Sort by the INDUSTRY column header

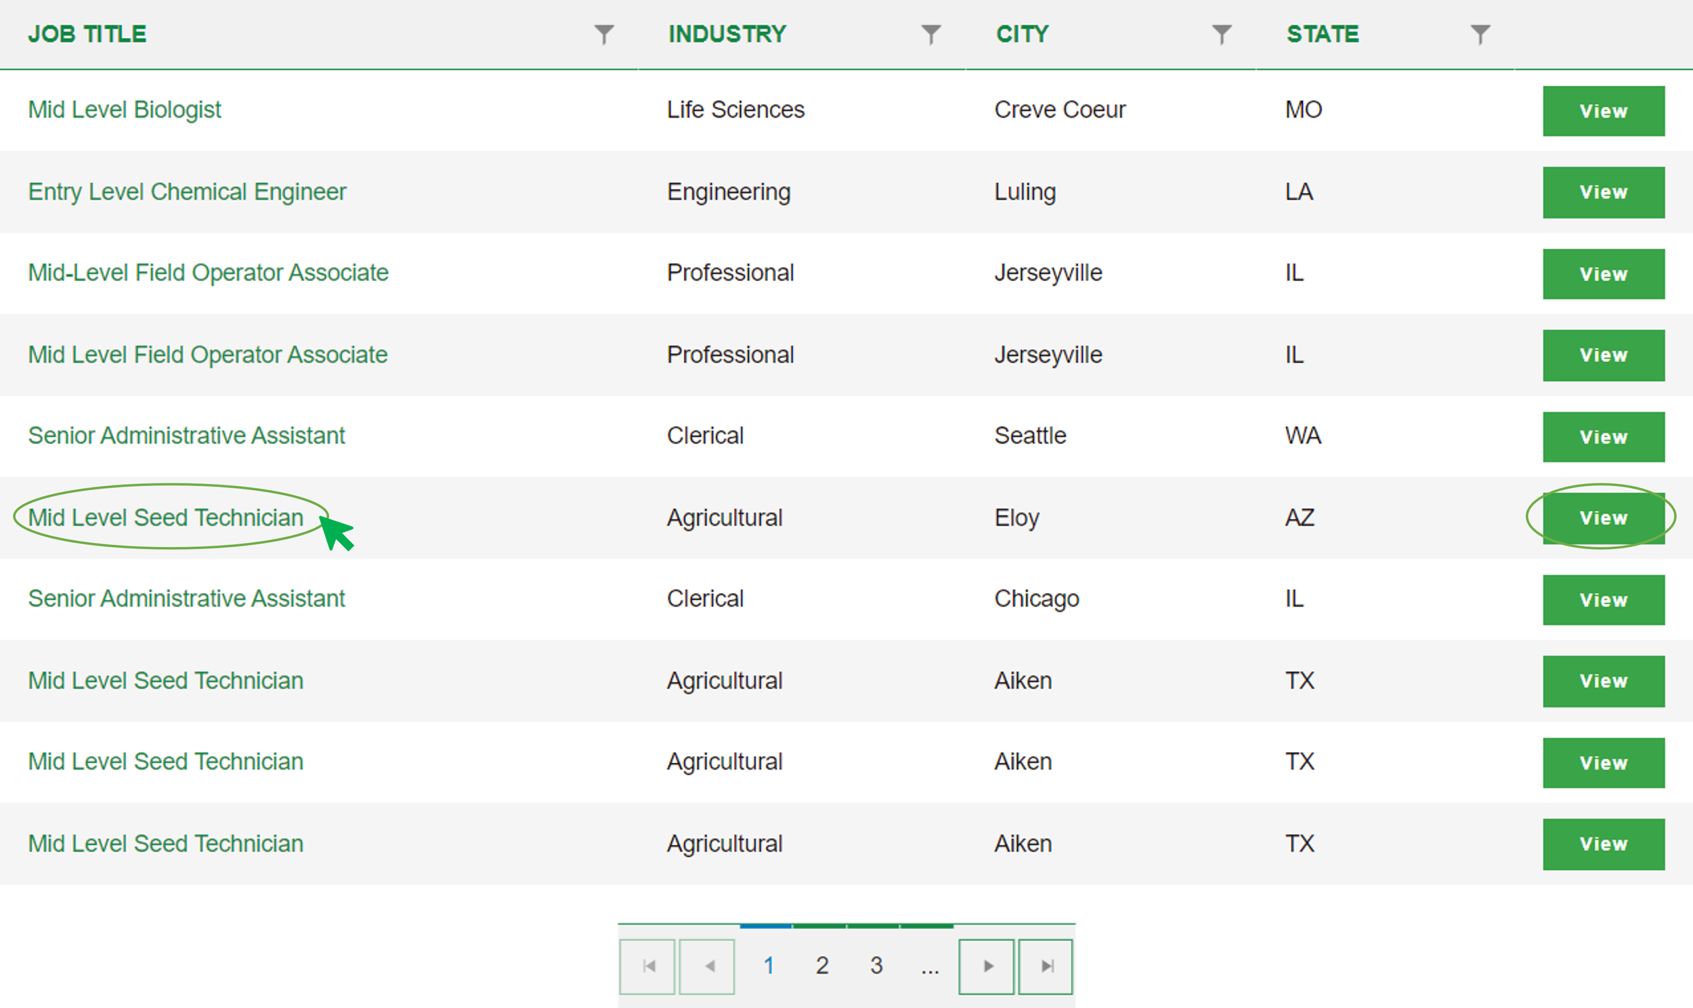(x=727, y=34)
